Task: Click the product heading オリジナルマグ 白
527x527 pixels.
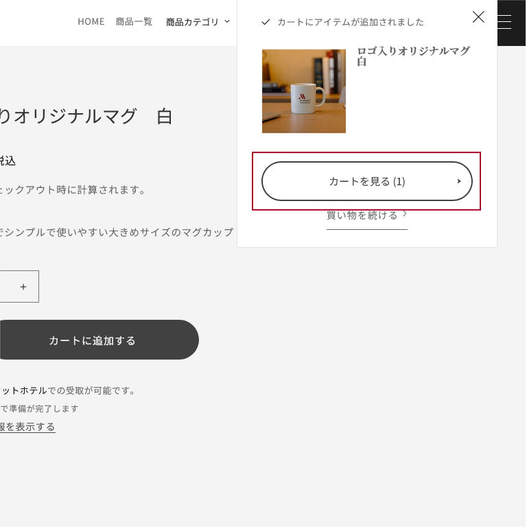Action: coord(86,116)
